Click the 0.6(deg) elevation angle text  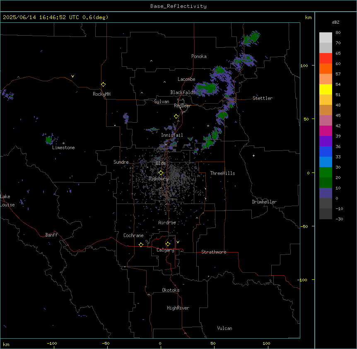click(x=95, y=17)
